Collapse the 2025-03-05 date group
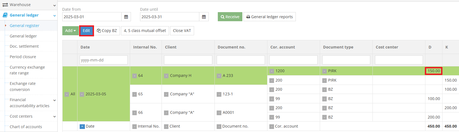Image resolution: width=459 pixels, height=132 pixels. [x=82, y=94]
